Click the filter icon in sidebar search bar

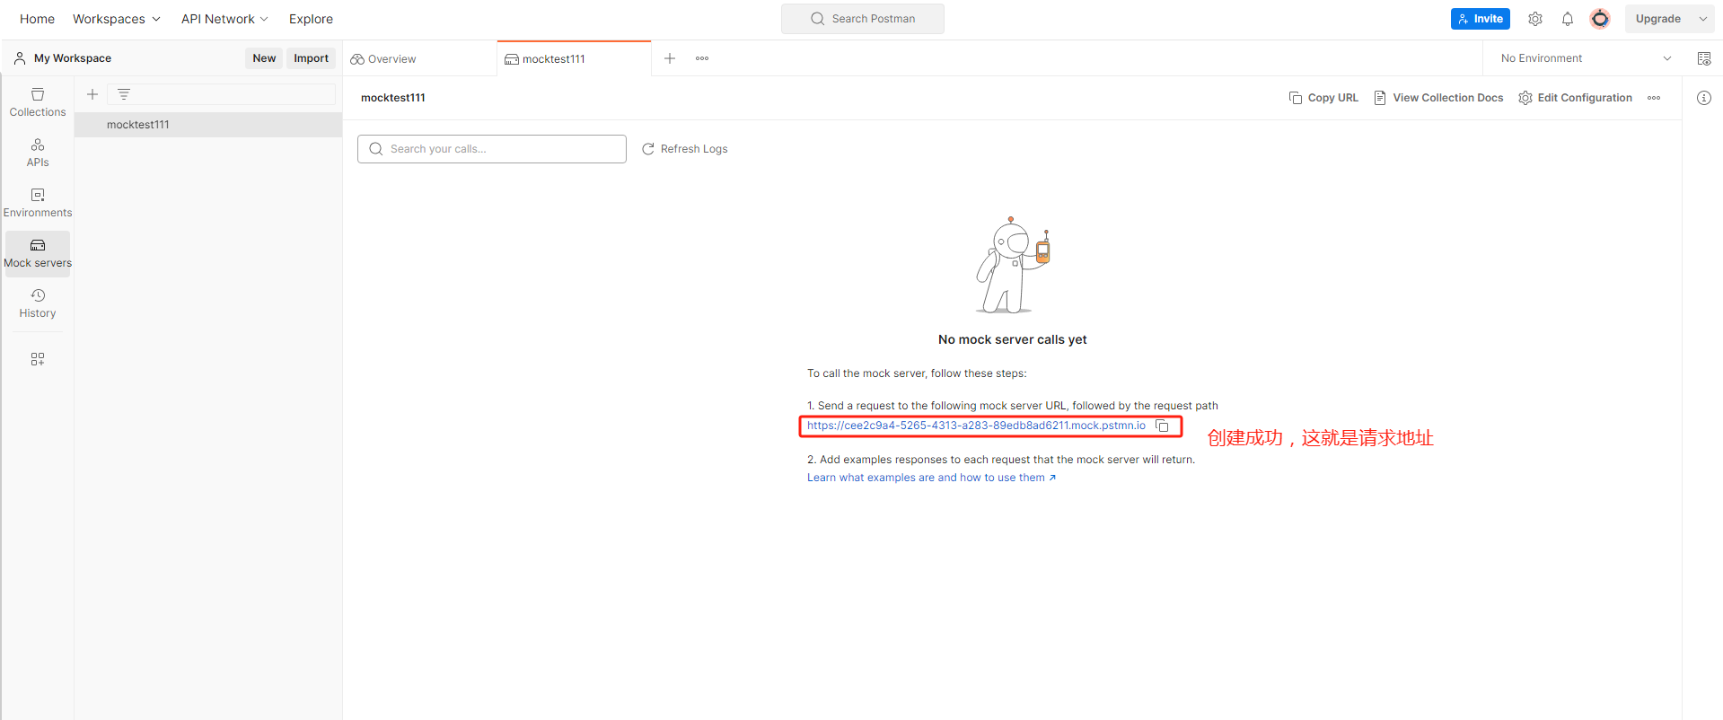pos(124,94)
